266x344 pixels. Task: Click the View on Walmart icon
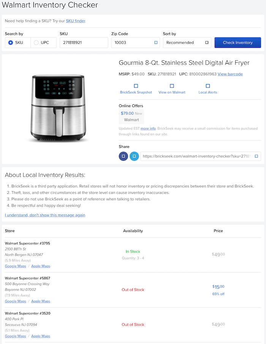click(172, 86)
